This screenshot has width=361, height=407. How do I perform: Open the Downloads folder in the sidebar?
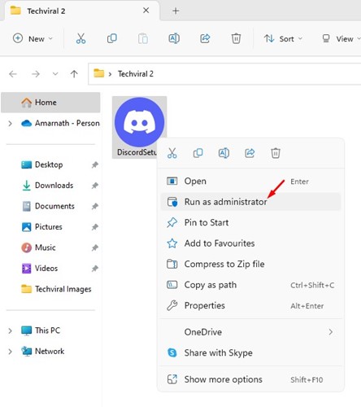(x=54, y=186)
